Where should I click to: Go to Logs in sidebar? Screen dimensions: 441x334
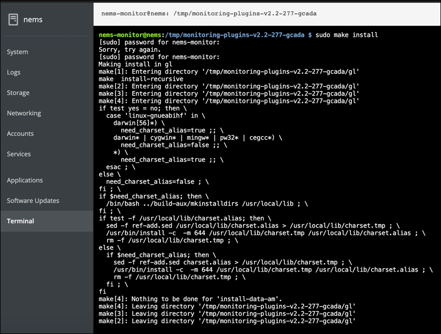14,72
